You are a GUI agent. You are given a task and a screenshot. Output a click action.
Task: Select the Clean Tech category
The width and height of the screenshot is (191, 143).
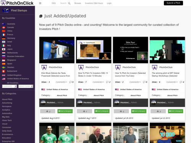click(x=7, y=120)
